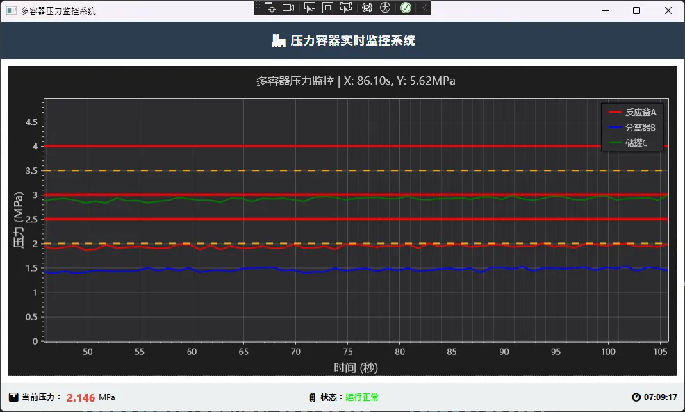Toggle track focused element icon

coord(346,8)
